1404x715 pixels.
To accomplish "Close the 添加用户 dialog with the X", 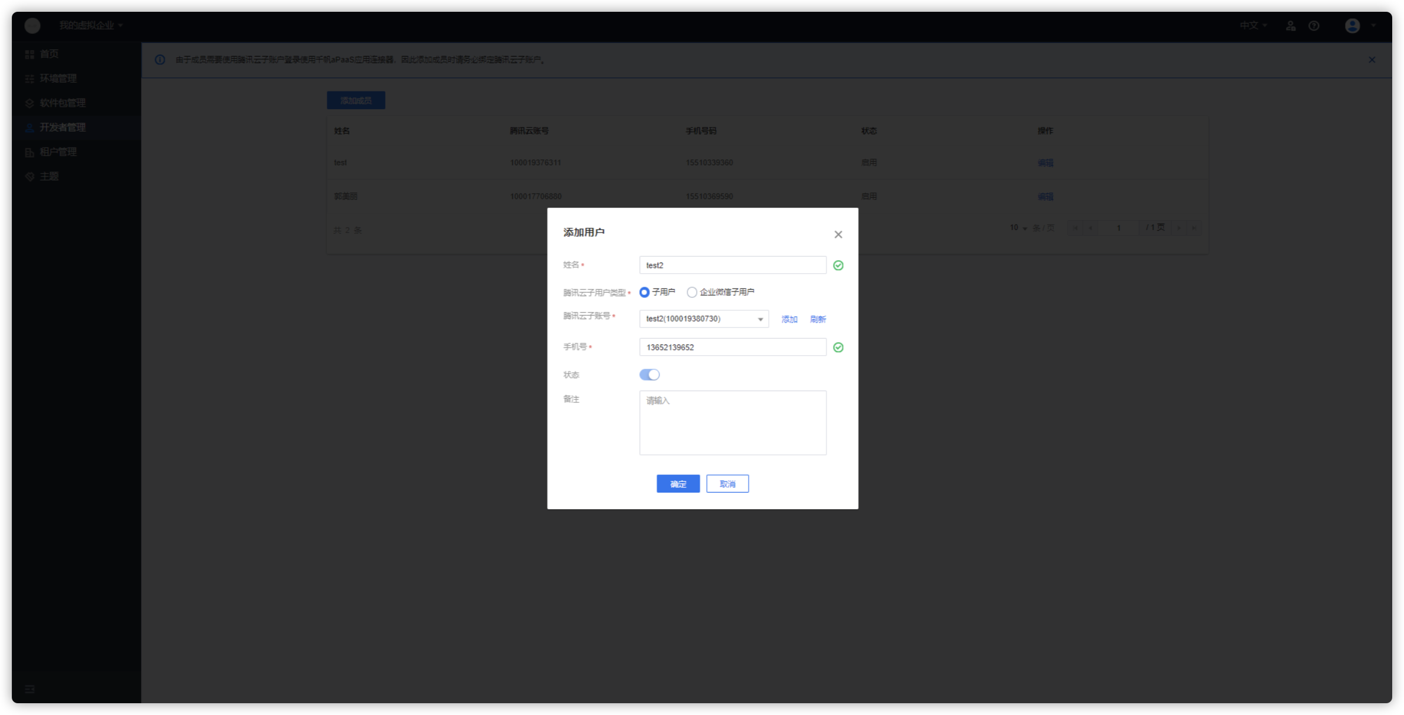I will 838,235.
